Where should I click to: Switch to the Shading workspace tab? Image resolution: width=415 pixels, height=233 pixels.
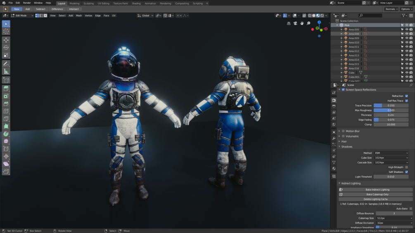(x=136, y=3)
